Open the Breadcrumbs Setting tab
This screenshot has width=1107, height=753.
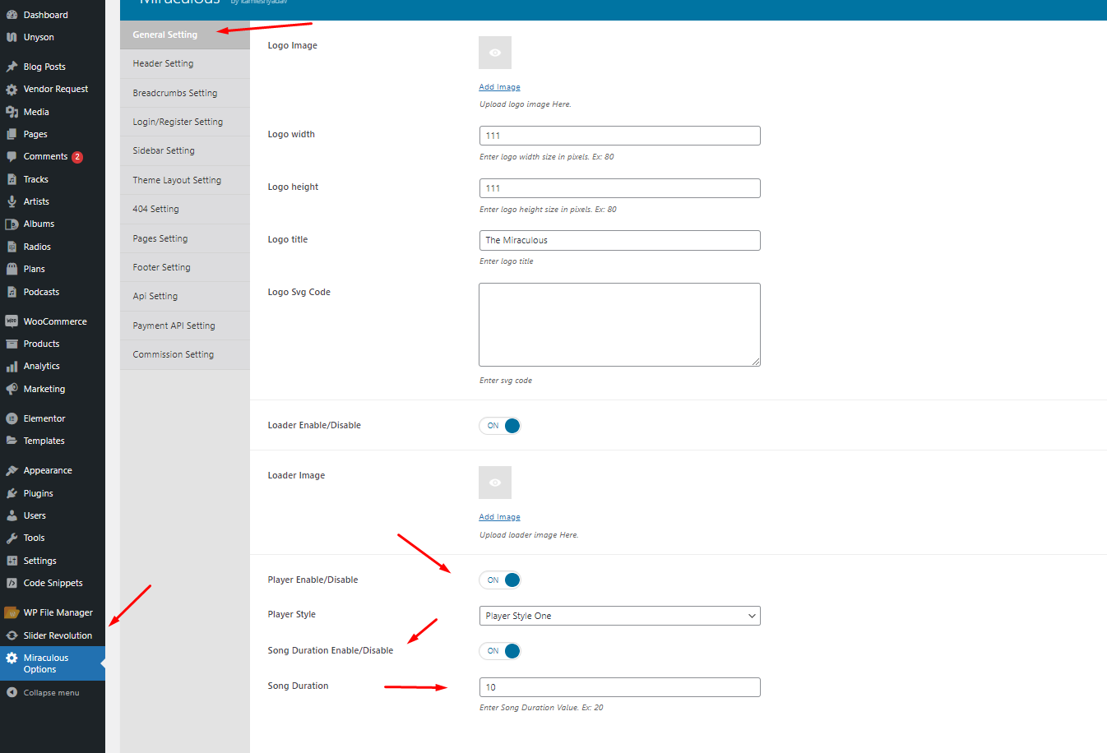185,93
